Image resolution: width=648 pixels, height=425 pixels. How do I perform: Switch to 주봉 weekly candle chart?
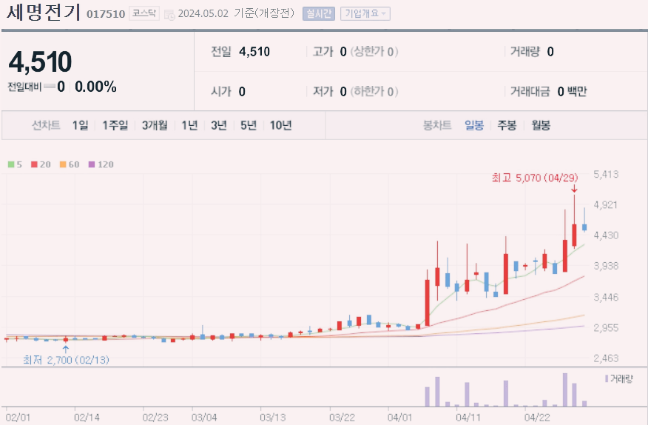[507, 125]
